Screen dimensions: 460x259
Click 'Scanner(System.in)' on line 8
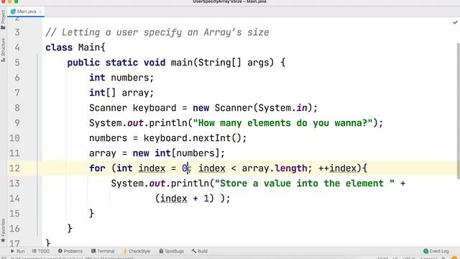[263, 108]
